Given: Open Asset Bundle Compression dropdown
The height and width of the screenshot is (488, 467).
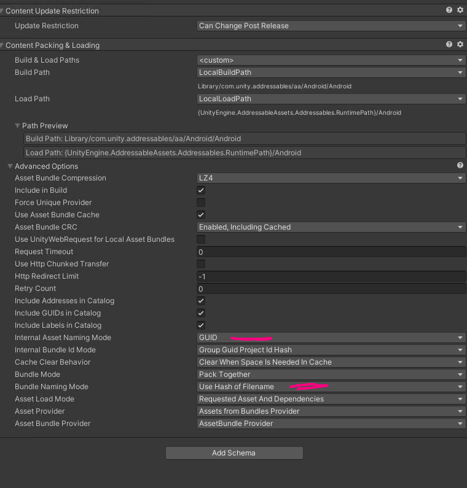Looking at the screenshot, I should (x=331, y=178).
